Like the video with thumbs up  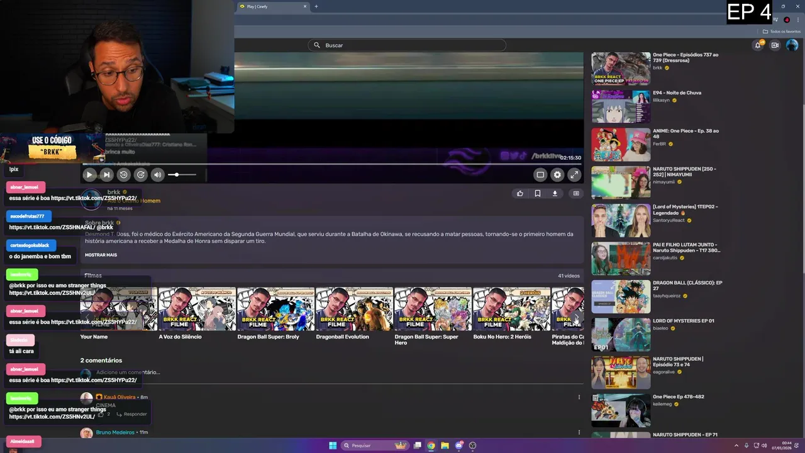click(520, 194)
